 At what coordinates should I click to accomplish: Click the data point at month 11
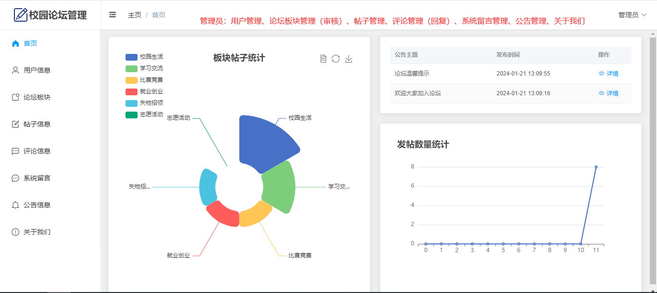click(596, 167)
